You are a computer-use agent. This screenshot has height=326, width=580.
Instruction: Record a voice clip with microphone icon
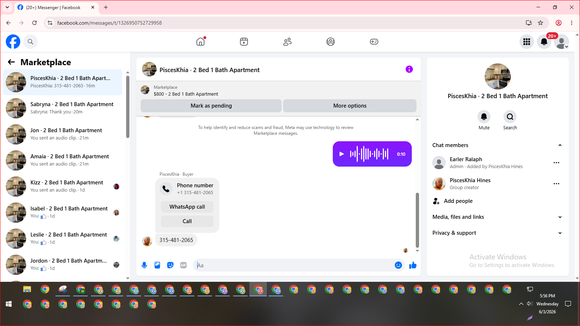tap(144, 265)
